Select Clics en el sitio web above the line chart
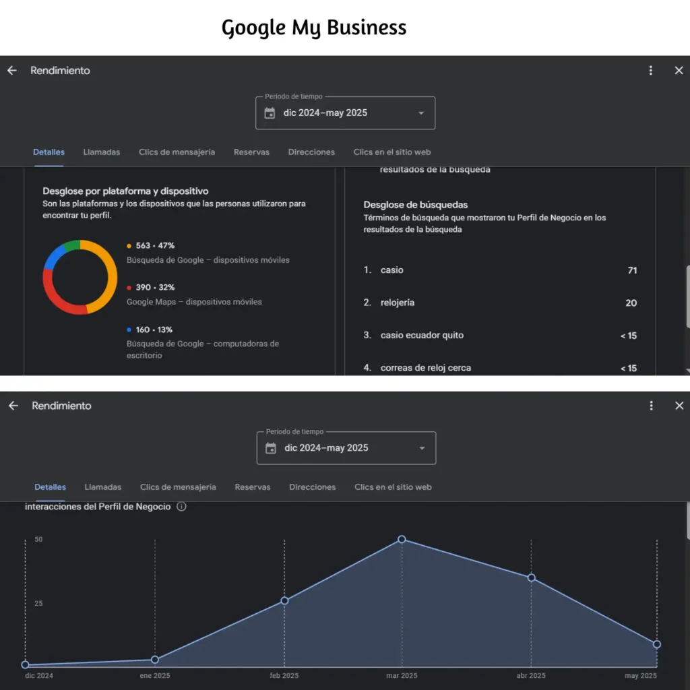690x690 pixels. pos(393,487)
